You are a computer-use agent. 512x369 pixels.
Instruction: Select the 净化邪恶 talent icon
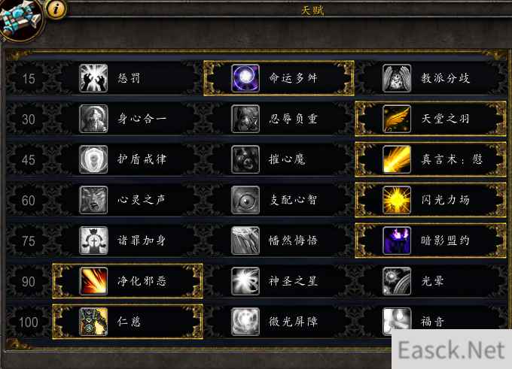tap(93, 281)
